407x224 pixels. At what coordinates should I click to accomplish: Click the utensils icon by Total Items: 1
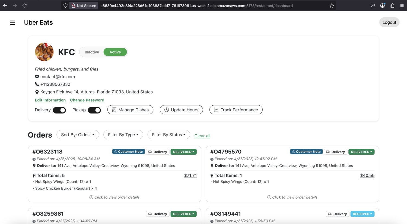(212, 176)
